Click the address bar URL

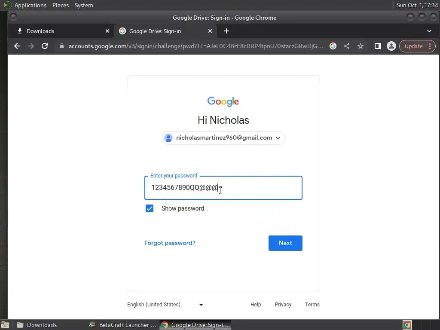click(196, 46)
